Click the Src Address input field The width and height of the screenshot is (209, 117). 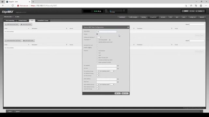[x=106, y=66]
